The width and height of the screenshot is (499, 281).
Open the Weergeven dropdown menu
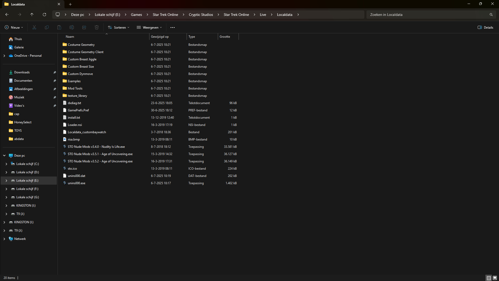(149, 27)
